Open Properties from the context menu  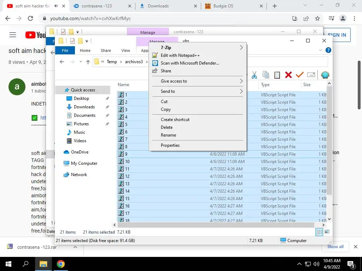coord(170,145)
